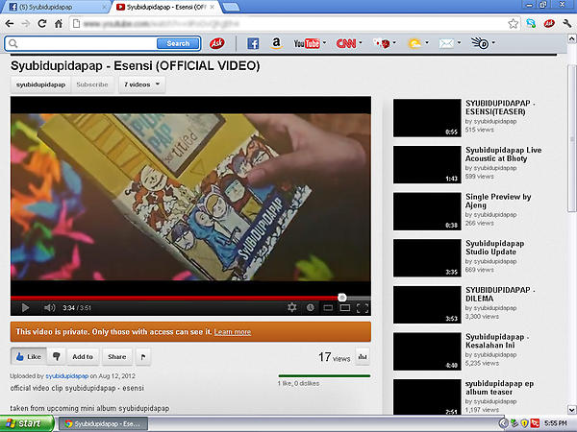The width and height of the screenshot is (577, 432).
Task: Open the Syubidupidapap Studio Update video
Action: [427, 258]
